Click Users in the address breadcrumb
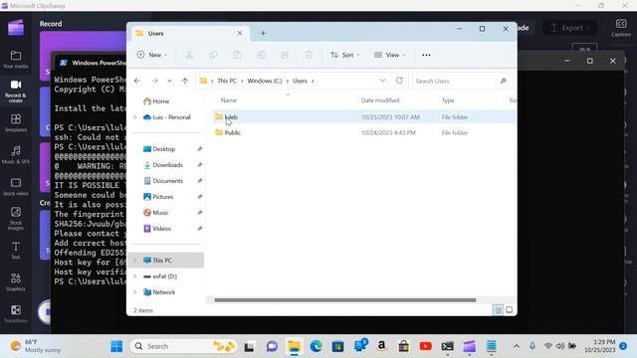This screenshot has width=637, height=358. tap(300, 81)
